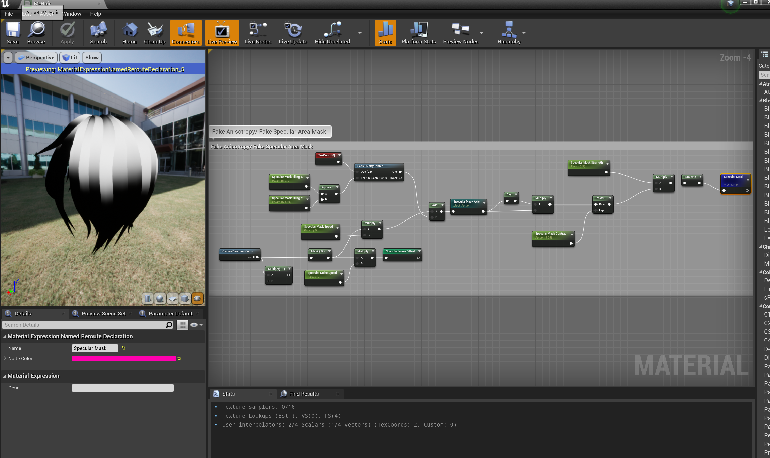Toggle Live Preview off
This screenshot has width=770, height=458.
pos(222,33)
